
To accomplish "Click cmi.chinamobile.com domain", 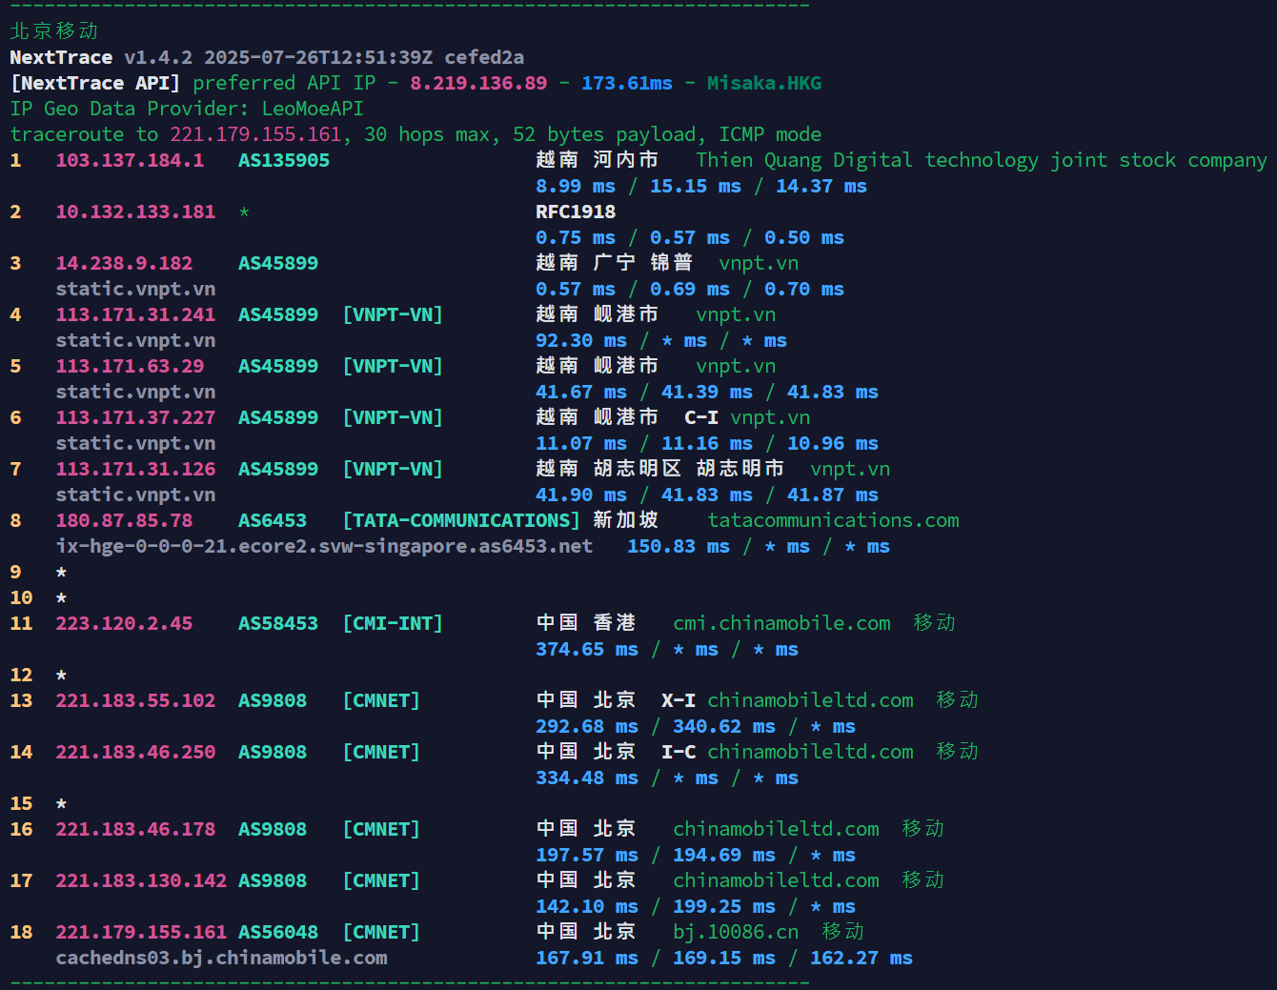I will pyautogui.click(x=781, y=623).
